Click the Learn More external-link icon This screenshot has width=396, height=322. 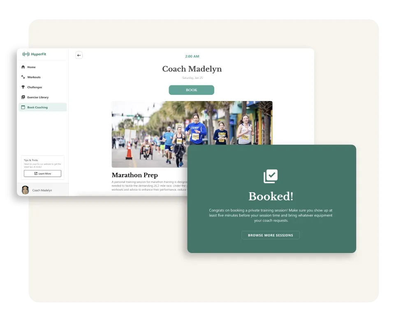point(36,173)
